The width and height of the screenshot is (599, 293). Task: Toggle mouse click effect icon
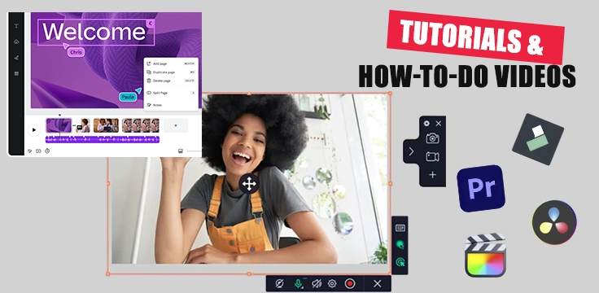click(400, 262)
